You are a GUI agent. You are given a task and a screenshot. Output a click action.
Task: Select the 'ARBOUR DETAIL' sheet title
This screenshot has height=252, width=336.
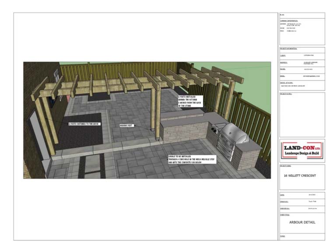pyautogui.click(x=302, y=222)
